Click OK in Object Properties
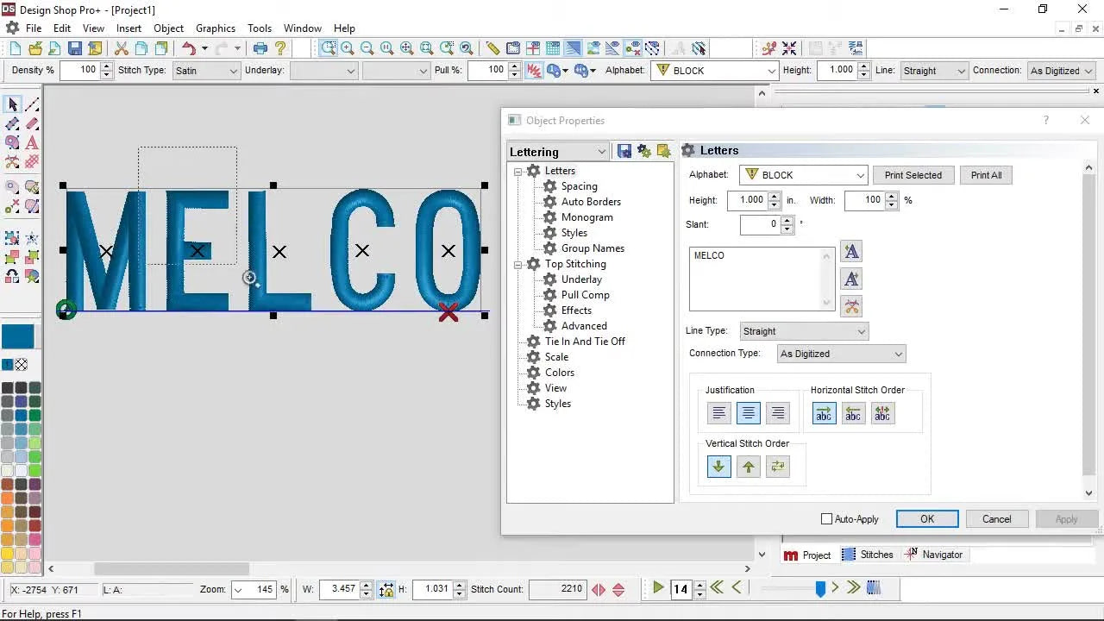This screenshot has width=1104, height=621. coord(926,518)
